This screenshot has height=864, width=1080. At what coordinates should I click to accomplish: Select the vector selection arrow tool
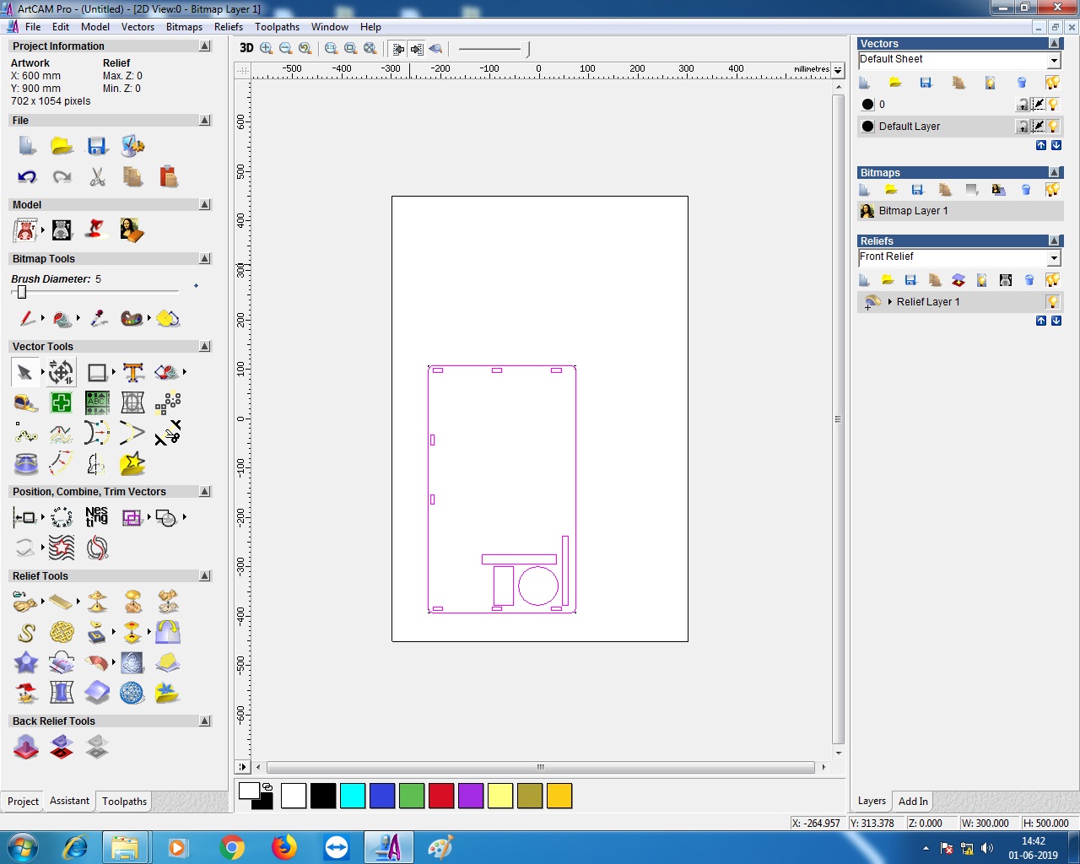(x=25, y=372)
